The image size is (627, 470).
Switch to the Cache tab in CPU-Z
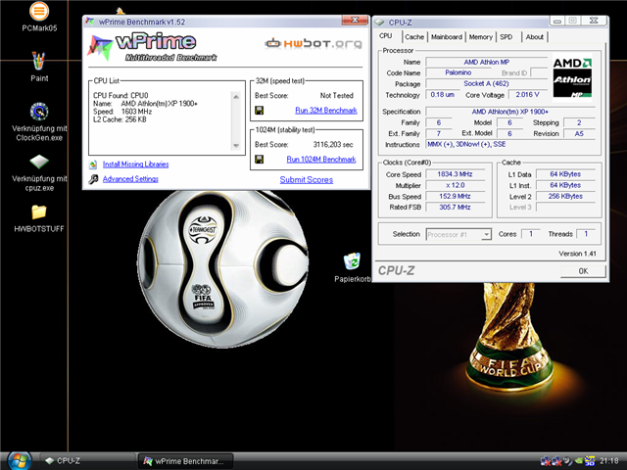[414, 37]
